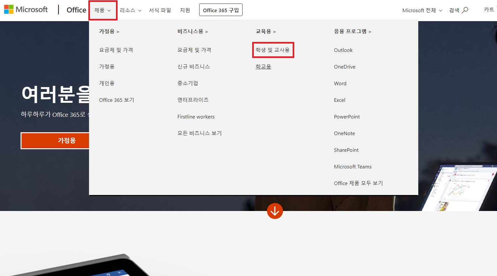Screen dimensions: 497x276
Task: Click the search magnifier icon
Action: pos(465,10)
